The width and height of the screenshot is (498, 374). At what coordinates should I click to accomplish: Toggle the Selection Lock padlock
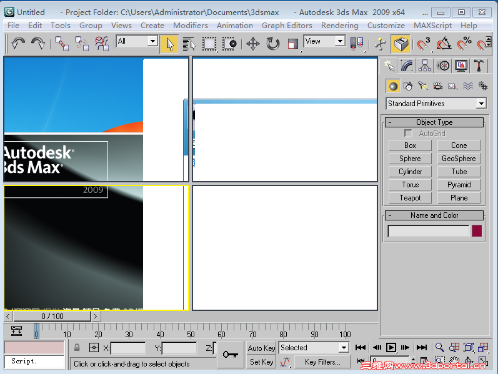tap(77, 348)
